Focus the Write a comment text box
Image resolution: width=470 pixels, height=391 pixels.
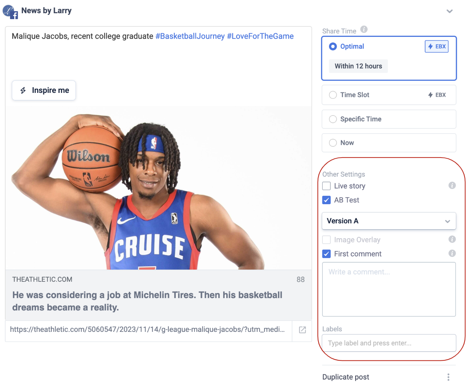coord(389,289)
